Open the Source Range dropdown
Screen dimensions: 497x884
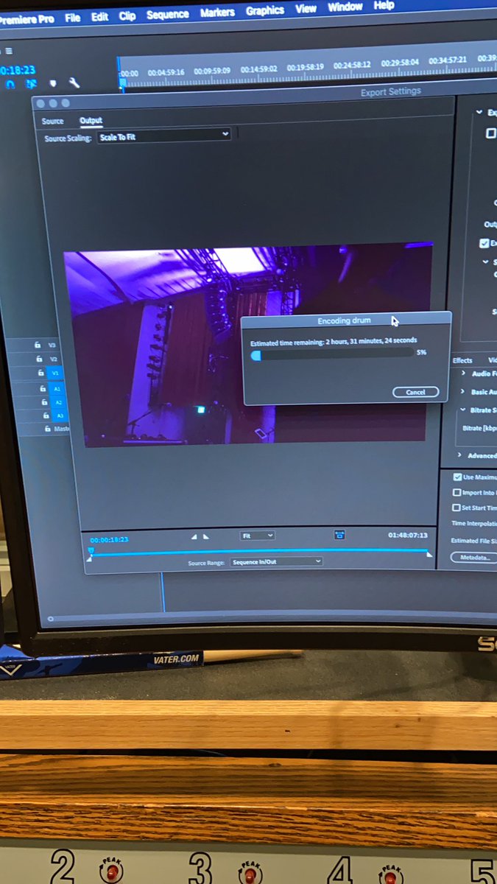(x=276, y=561)
